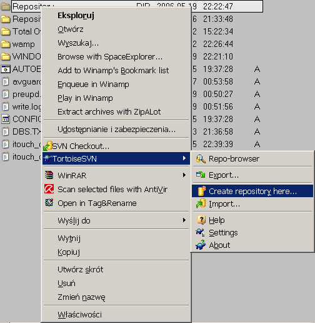The width and height of the screenshot is (315, 323).
Task: Click the AntiVir red umbrella icon
Action: [x=49, y=189]
